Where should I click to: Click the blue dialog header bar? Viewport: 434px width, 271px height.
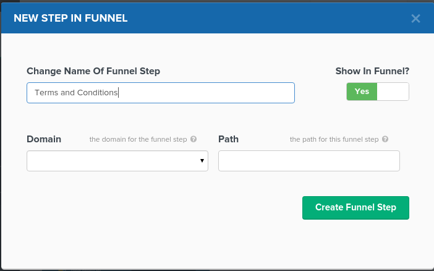tap(247, 18)
